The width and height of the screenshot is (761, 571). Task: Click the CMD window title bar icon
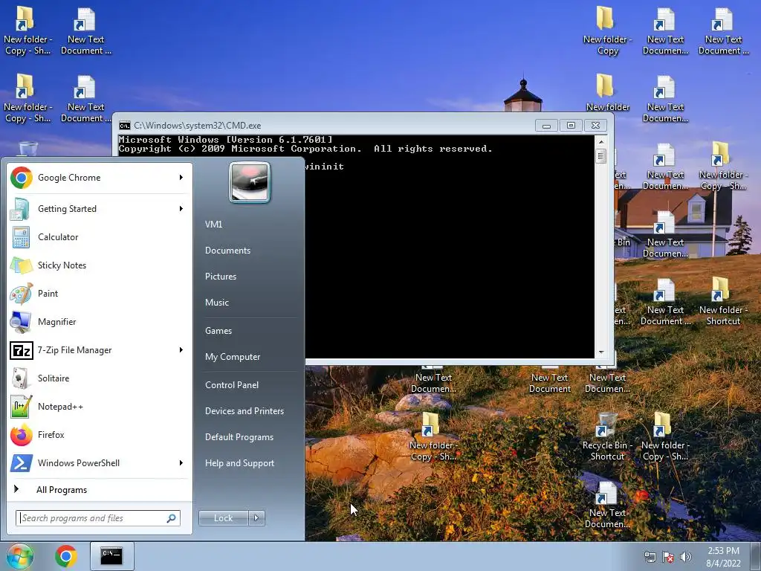tap(125, 126)
